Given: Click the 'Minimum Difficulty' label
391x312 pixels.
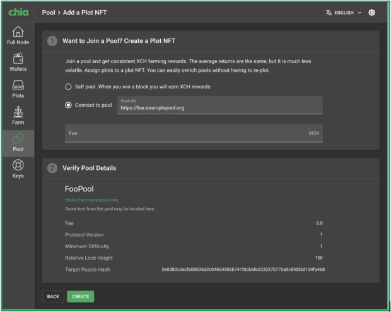Looking at the screenshot, I should 87,246.
